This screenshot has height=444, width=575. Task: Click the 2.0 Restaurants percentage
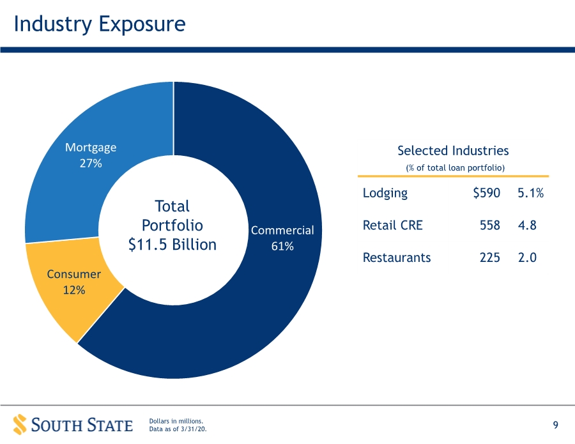pos(527,257)
